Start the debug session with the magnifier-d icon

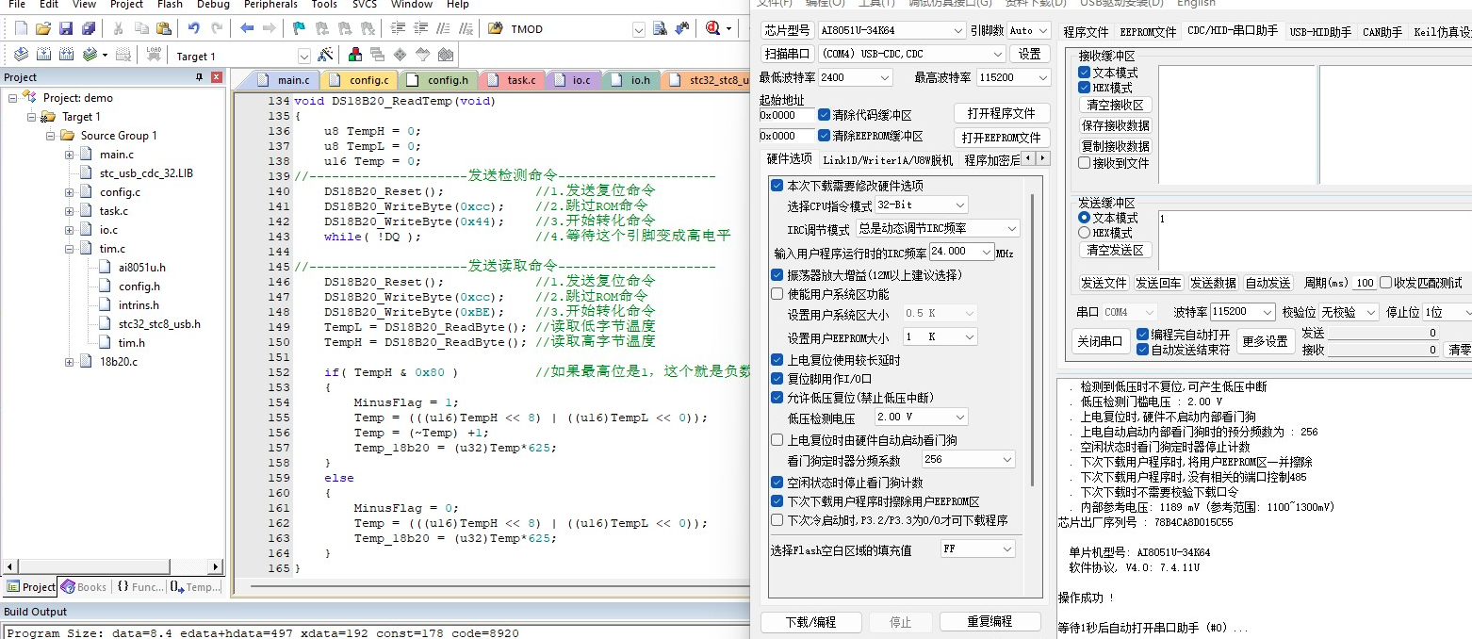(713, 28)
